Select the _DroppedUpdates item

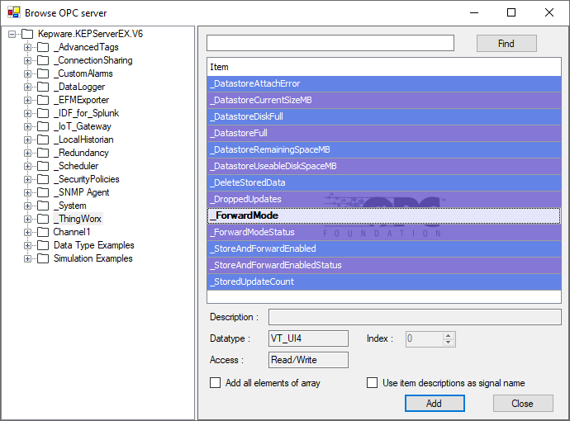[384, 199]
